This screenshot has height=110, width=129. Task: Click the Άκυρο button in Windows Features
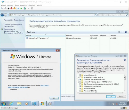point(121,97)
